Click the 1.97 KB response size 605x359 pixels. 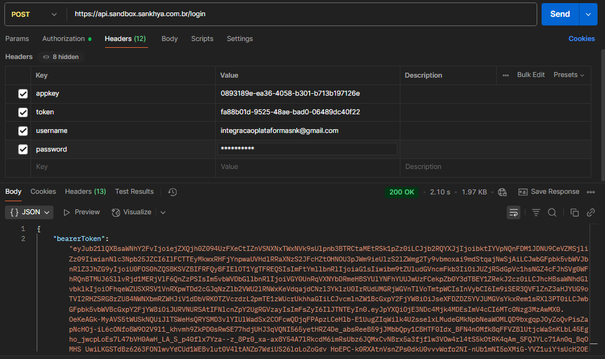474,192
